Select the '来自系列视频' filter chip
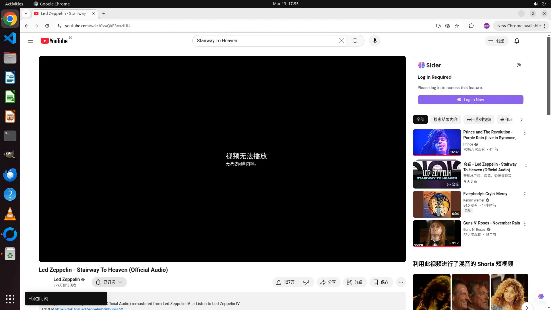 (x=479, y=119)
